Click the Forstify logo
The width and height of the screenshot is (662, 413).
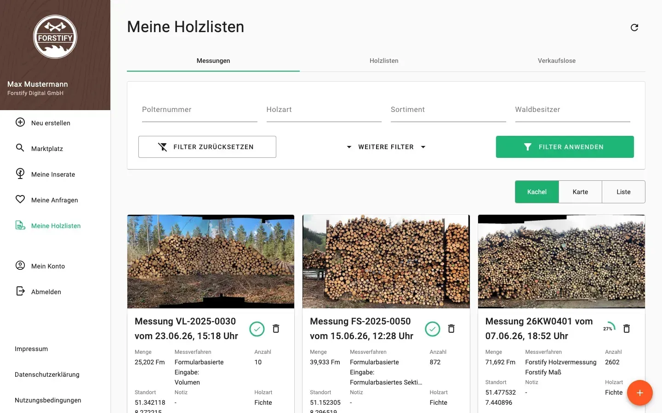pyautogui.click(x=55, y=37)
